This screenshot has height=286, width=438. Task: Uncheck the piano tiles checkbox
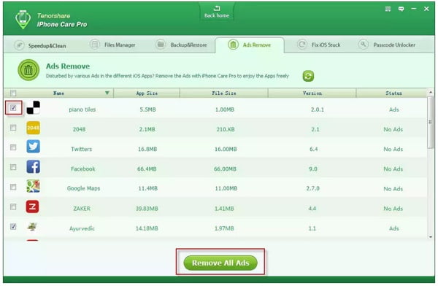click(13, 108)
